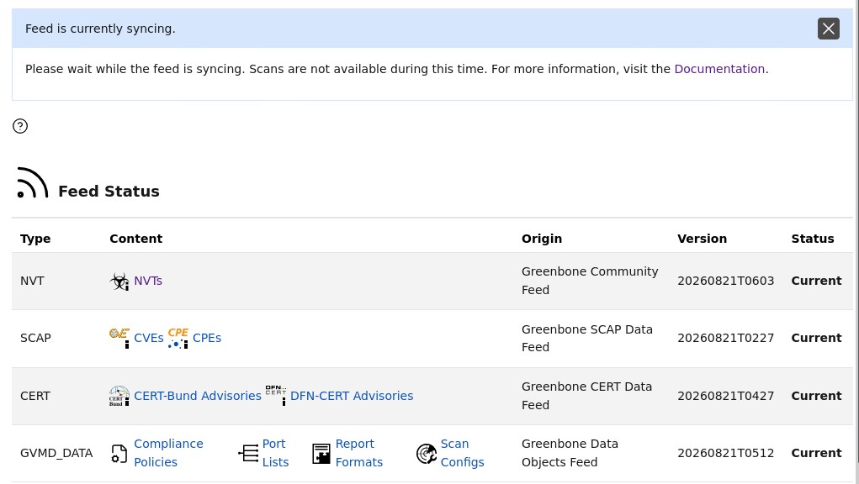Click Greenbone Community Feed origin

[590, 281]
